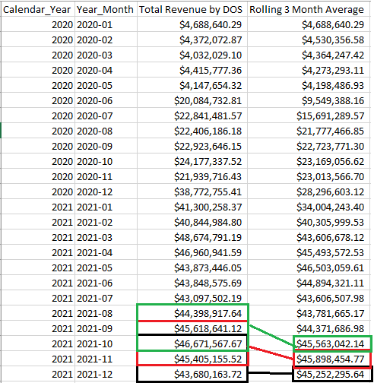The height and width of the screenshot is (383, 374).
Task: Click revenue cell $20,084,732.81
Action: pos(192,100)
